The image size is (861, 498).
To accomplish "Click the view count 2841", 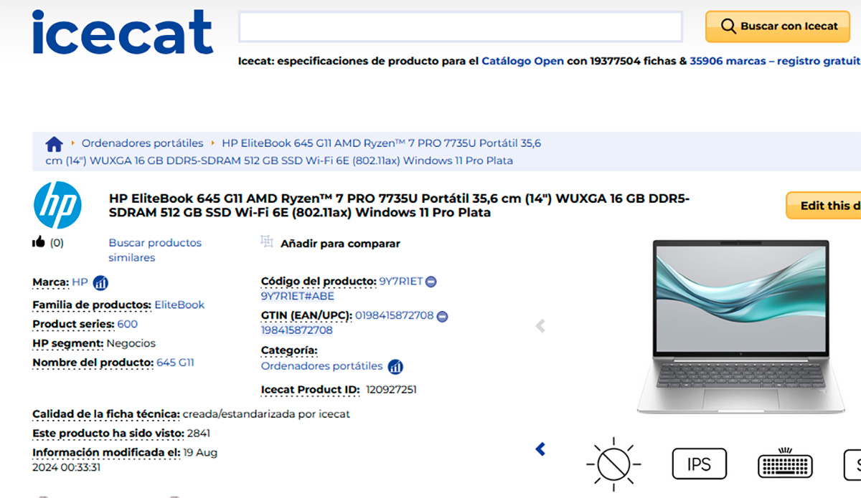I will coord(198,434).
